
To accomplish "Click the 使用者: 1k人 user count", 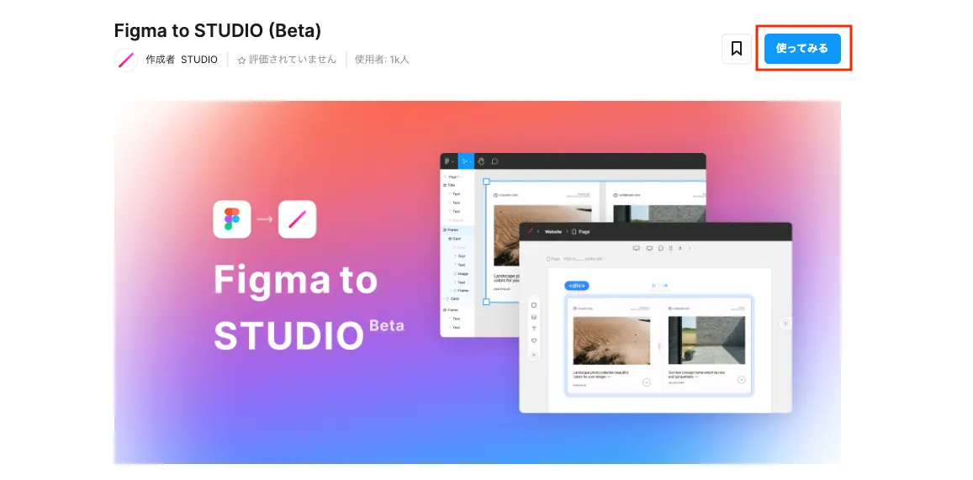I will [x=382, y=60].
